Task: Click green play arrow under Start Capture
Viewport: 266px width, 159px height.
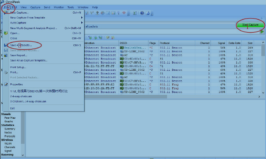Action: pyautogui.click(x=262, y=31)
